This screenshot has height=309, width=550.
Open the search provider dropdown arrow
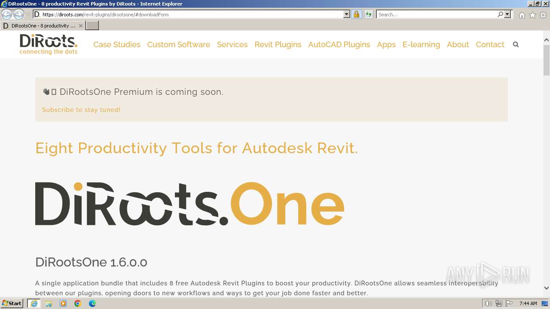click(x=507, y=14)
